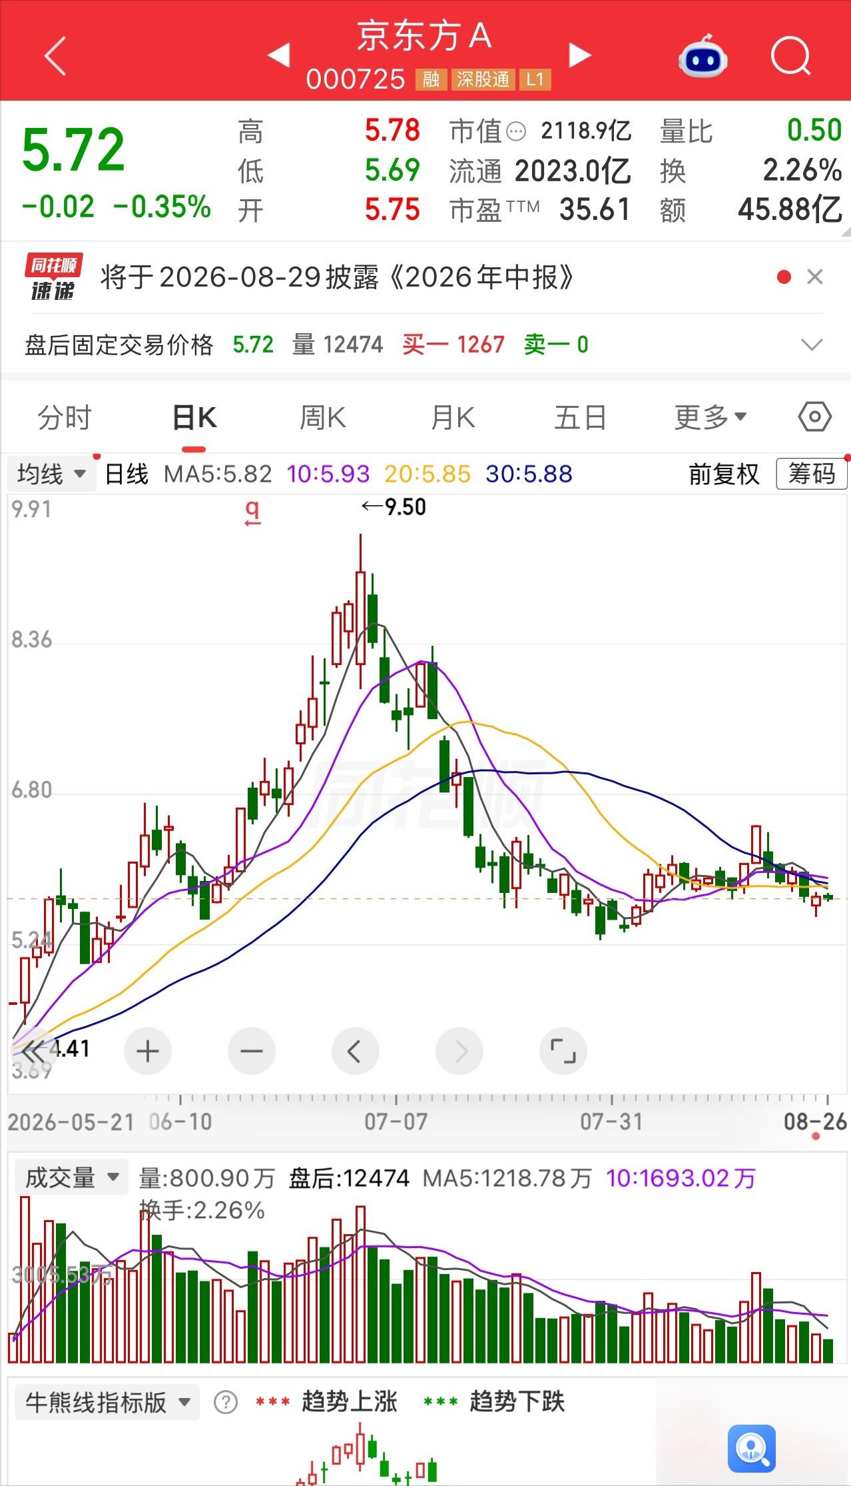
Task: Tap the red dot under 08-26
Action: point(816,1136)
